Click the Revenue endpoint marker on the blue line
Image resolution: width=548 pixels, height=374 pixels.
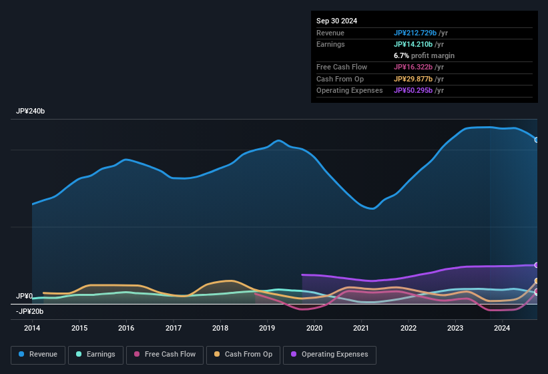pos(537,140)
